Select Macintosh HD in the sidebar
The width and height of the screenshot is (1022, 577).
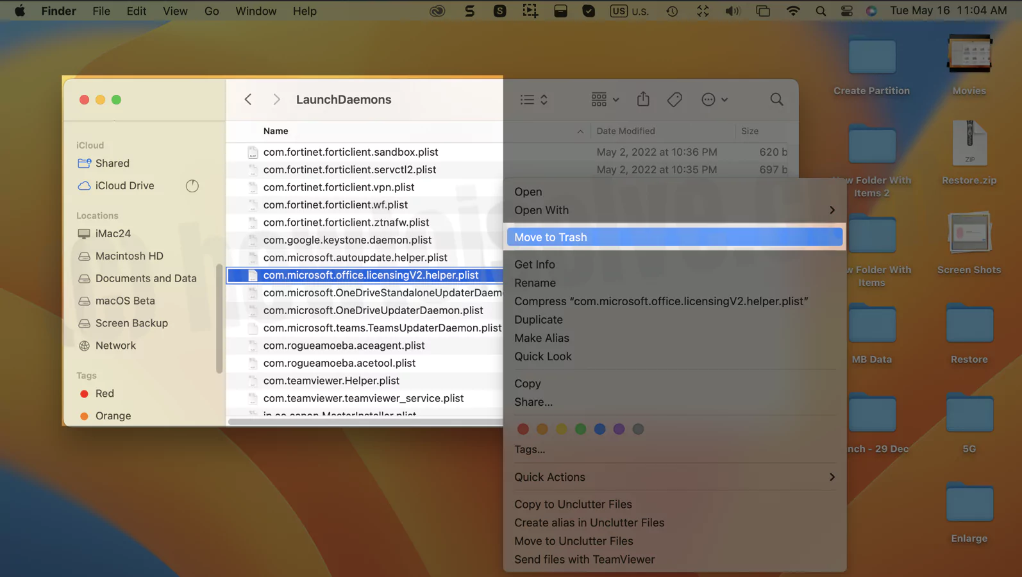[x=129, y=256]
